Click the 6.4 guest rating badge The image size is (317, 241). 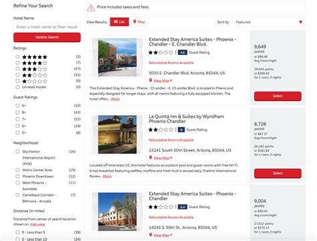pos(183,207)
